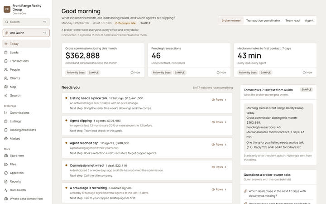
Task: Click Follow Up Boss tag on Median minutes card
Action: (248, 73)
